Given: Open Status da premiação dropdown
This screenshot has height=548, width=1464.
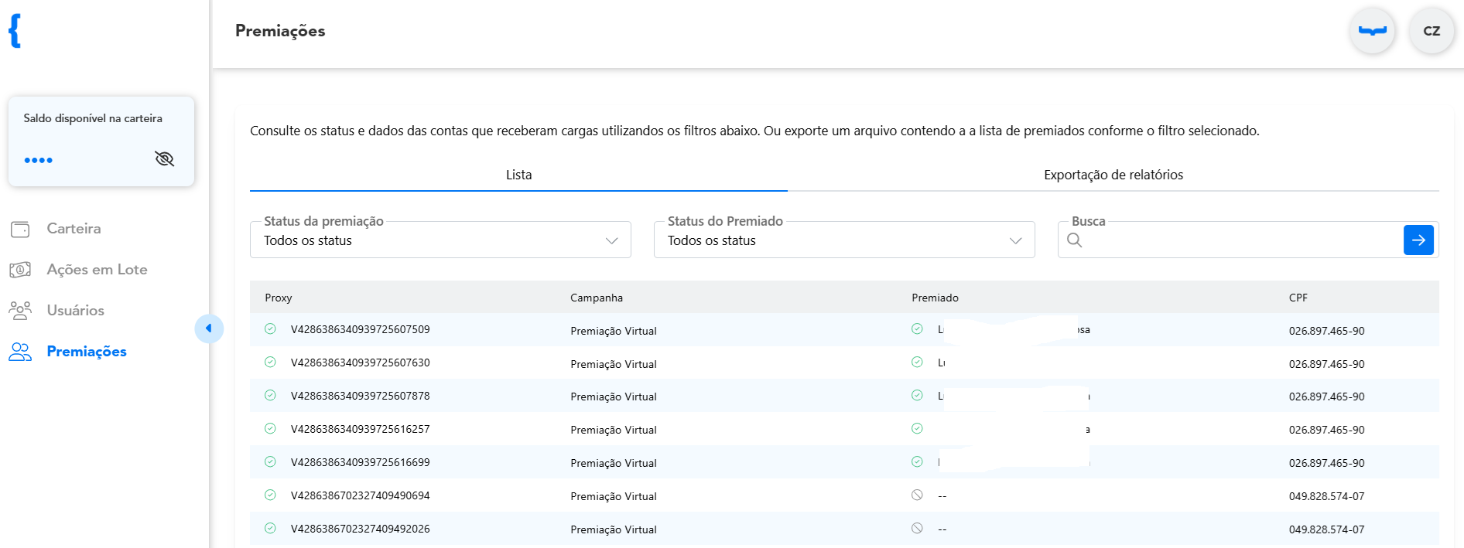Looking at the screenshot, I should coord(440,240).
